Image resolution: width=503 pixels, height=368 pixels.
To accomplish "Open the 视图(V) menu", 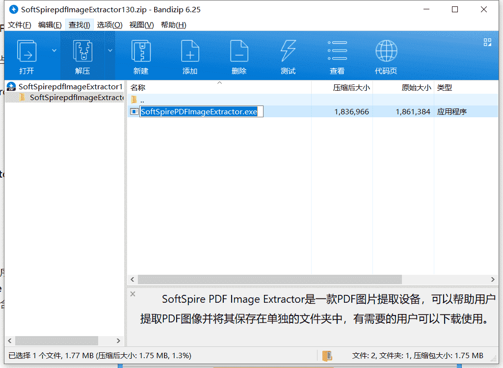I will coord(141,25).
